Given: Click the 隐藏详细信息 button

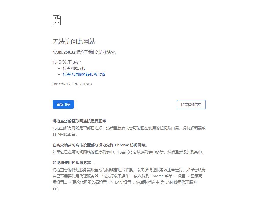Looking at the screenshot, I should 191,105.
